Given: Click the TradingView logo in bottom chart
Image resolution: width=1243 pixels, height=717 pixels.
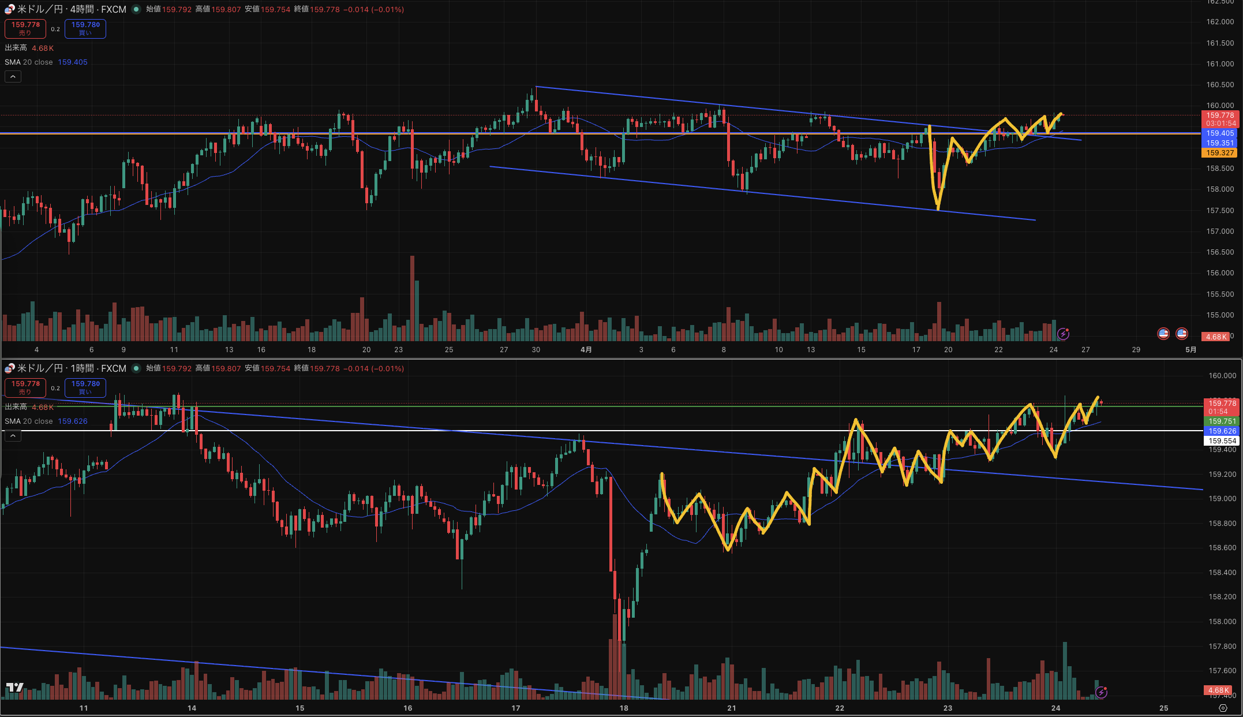Looking at the screenshot, I should point(15,687).
